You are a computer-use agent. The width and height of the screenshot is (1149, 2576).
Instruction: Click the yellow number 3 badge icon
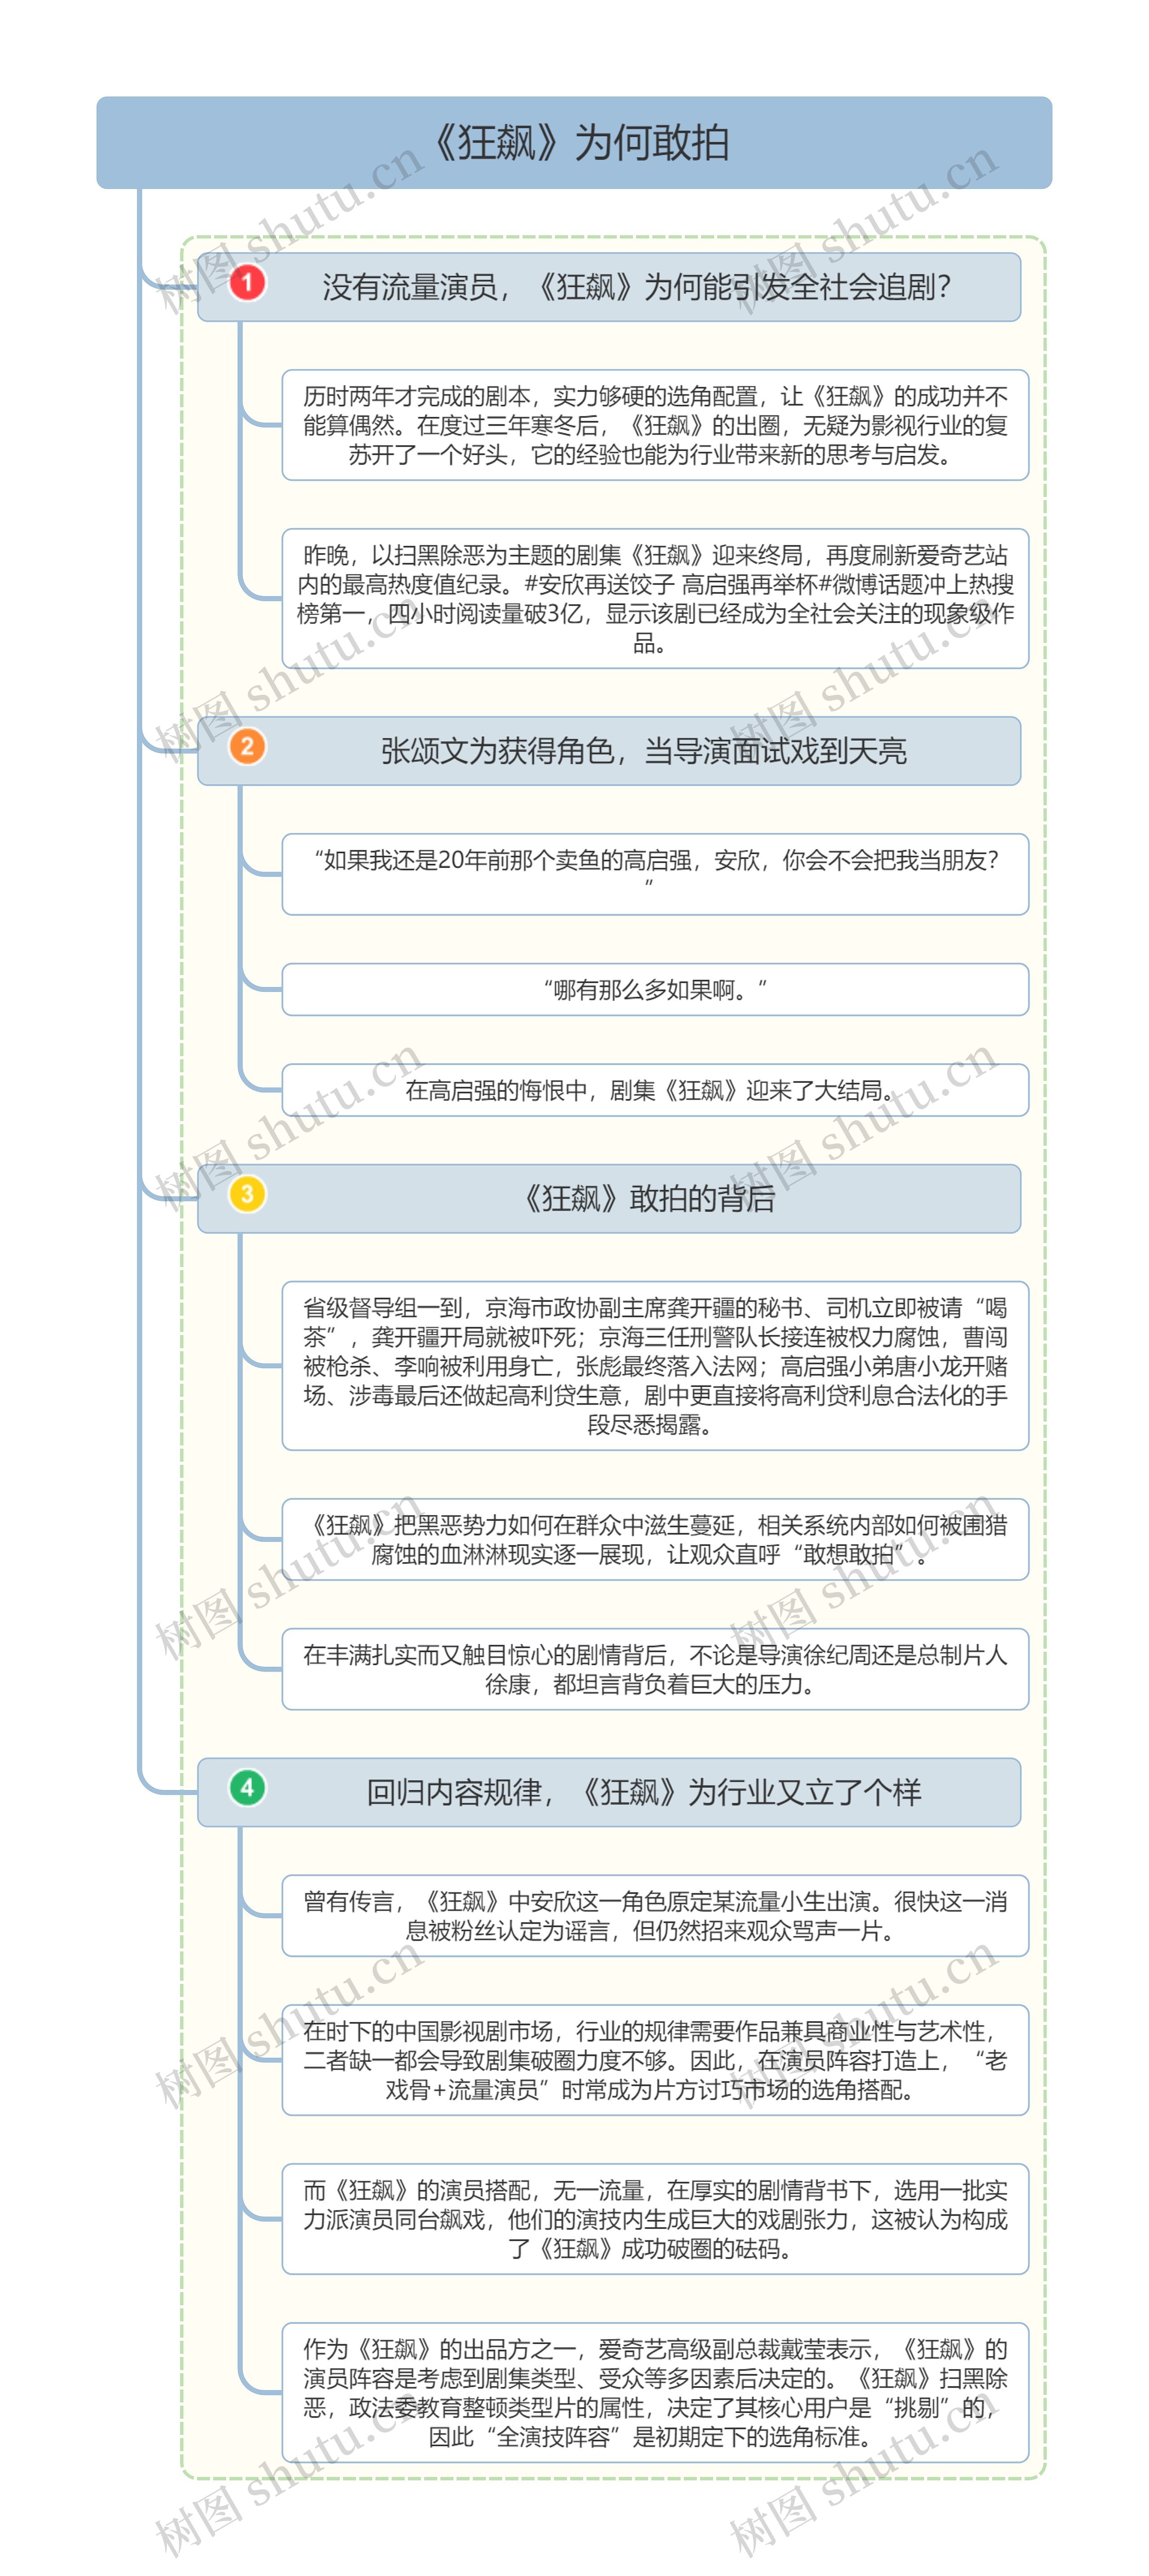[247, 1194]
